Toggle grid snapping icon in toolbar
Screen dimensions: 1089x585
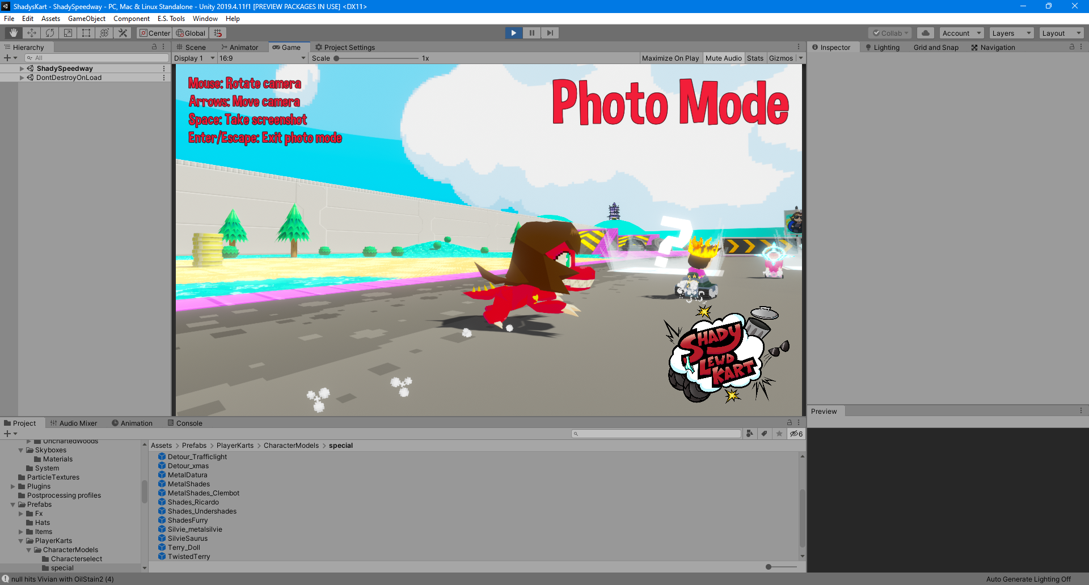coord(218,33)
